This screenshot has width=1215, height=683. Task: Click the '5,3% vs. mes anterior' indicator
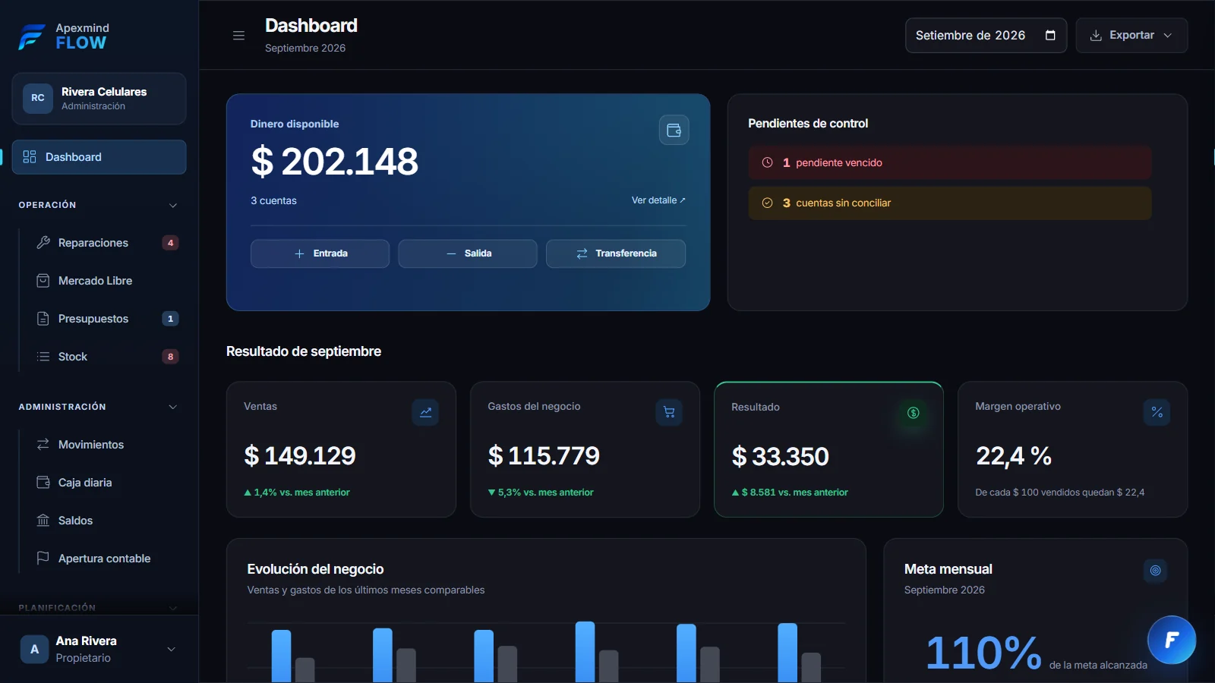[x=541, y=493]
